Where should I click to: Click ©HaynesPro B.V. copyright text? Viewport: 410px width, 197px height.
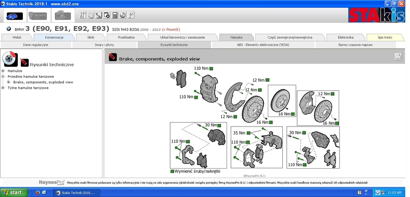point(255,176)
